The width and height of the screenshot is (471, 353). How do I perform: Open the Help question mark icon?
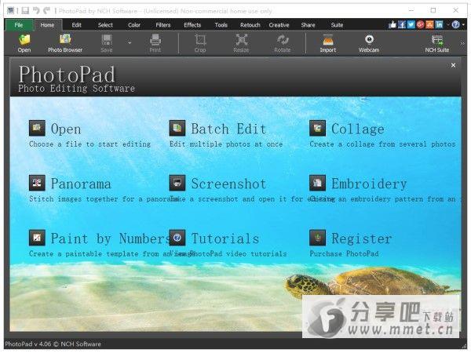click(455, 24)
